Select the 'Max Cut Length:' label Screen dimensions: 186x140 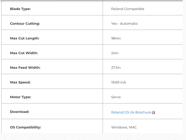25,38
